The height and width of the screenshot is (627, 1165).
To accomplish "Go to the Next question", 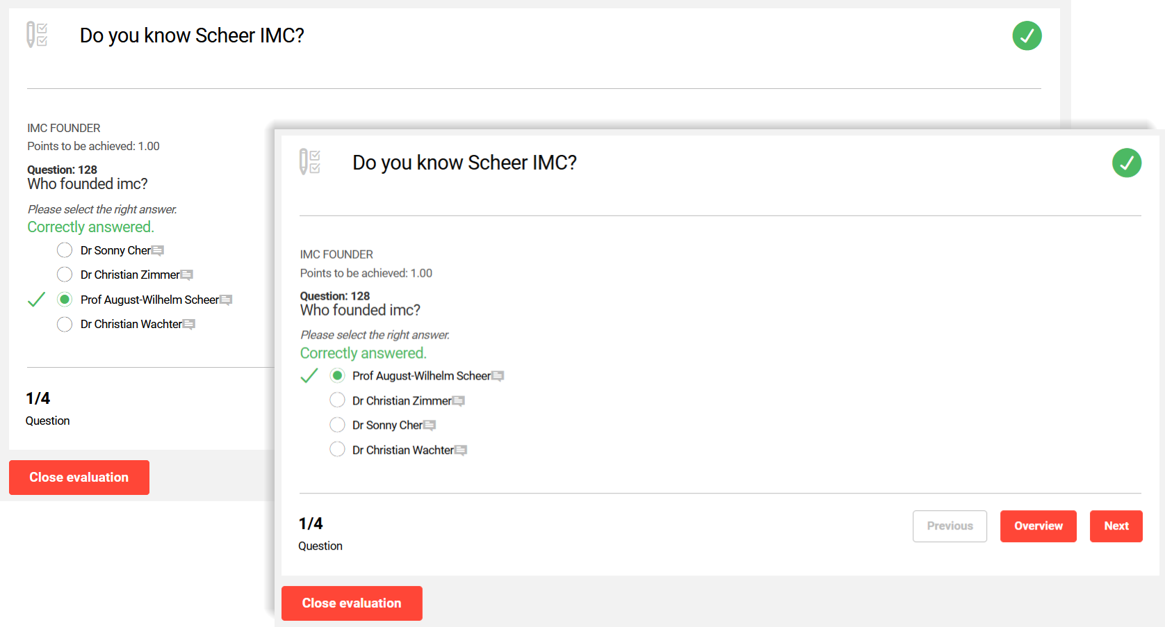I will click(x=1116, y=526).
